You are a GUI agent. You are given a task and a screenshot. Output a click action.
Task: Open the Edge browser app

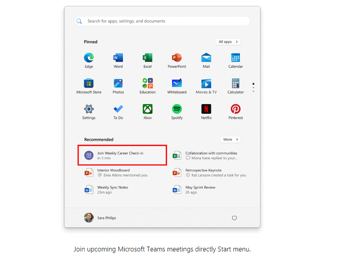[x=89, y=60]
